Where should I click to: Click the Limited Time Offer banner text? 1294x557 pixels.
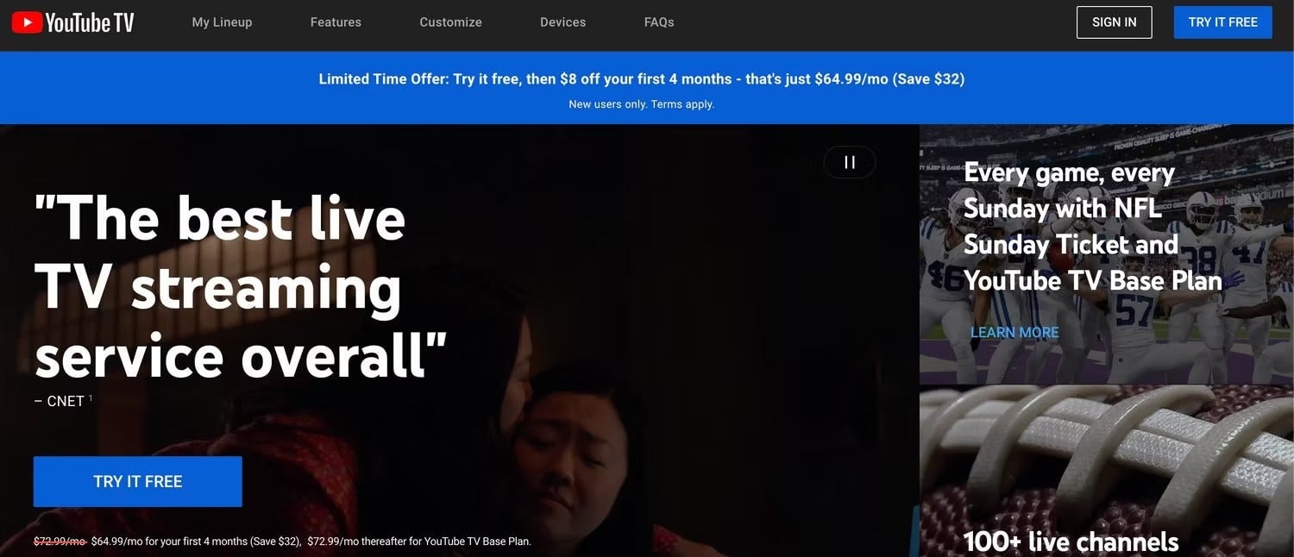(x=642, y=79)
